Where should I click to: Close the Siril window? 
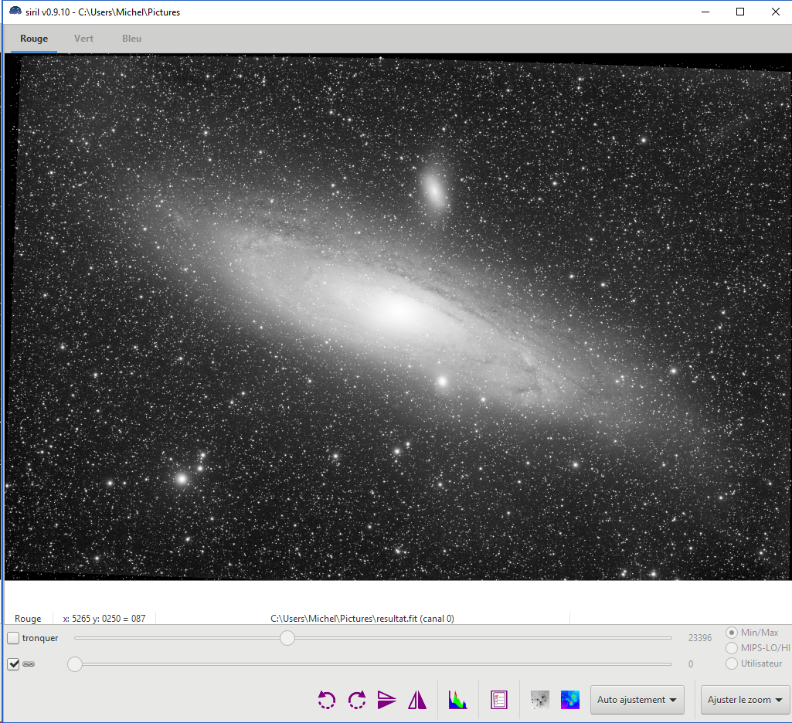775,12
